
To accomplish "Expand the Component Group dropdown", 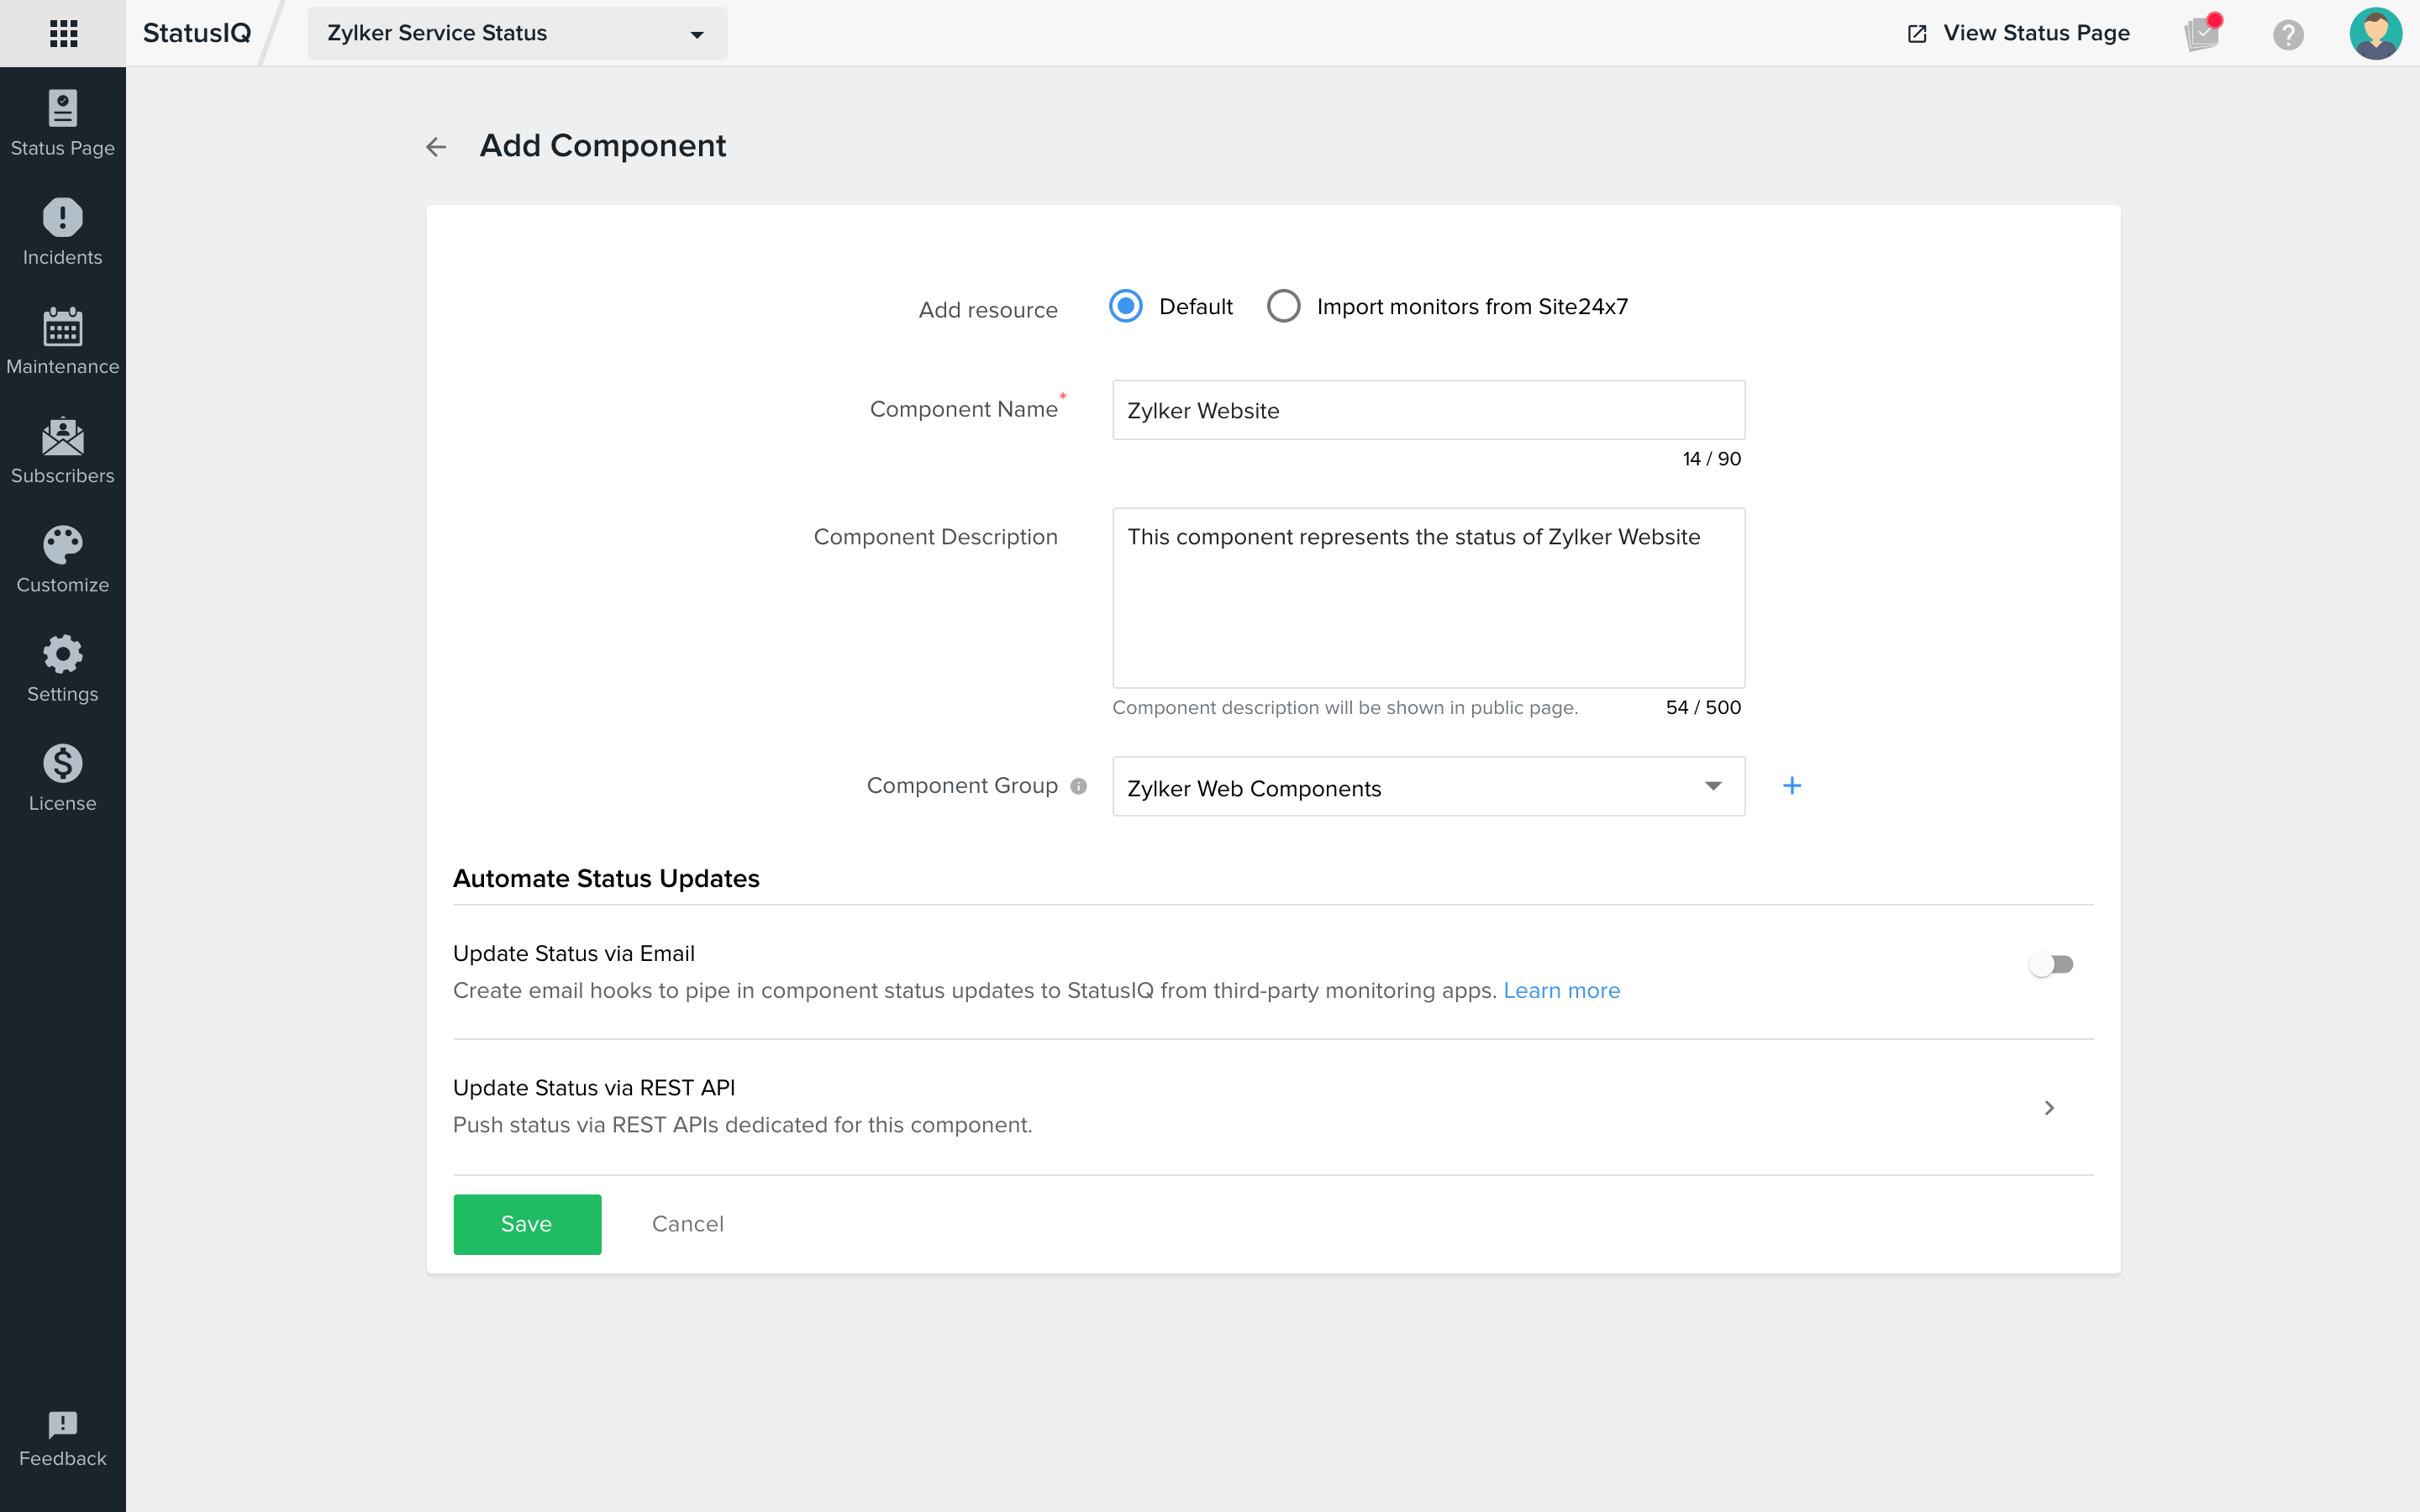I will coord(1716,787).
